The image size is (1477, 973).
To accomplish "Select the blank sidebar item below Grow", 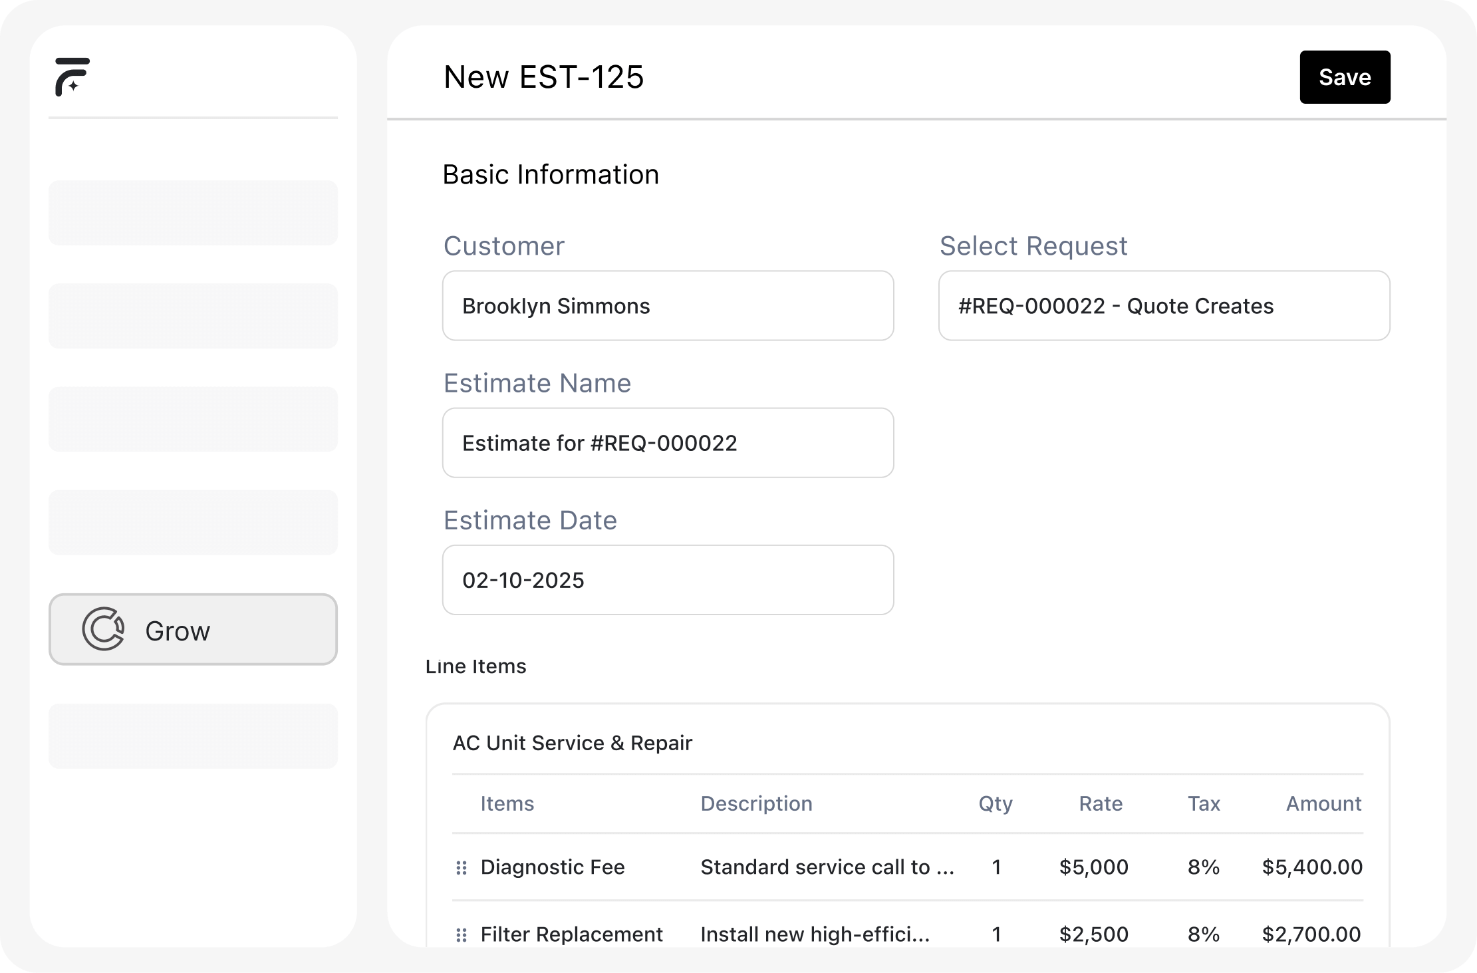I will coord(193,736).
